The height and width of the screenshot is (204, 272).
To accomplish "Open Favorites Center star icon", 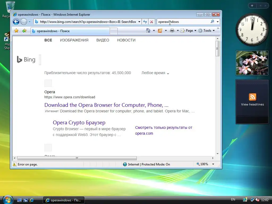I will coord(16,31).
